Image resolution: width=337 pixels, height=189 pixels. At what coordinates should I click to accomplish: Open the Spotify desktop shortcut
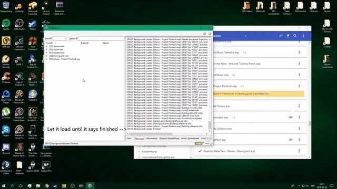(x=6, y=25)
